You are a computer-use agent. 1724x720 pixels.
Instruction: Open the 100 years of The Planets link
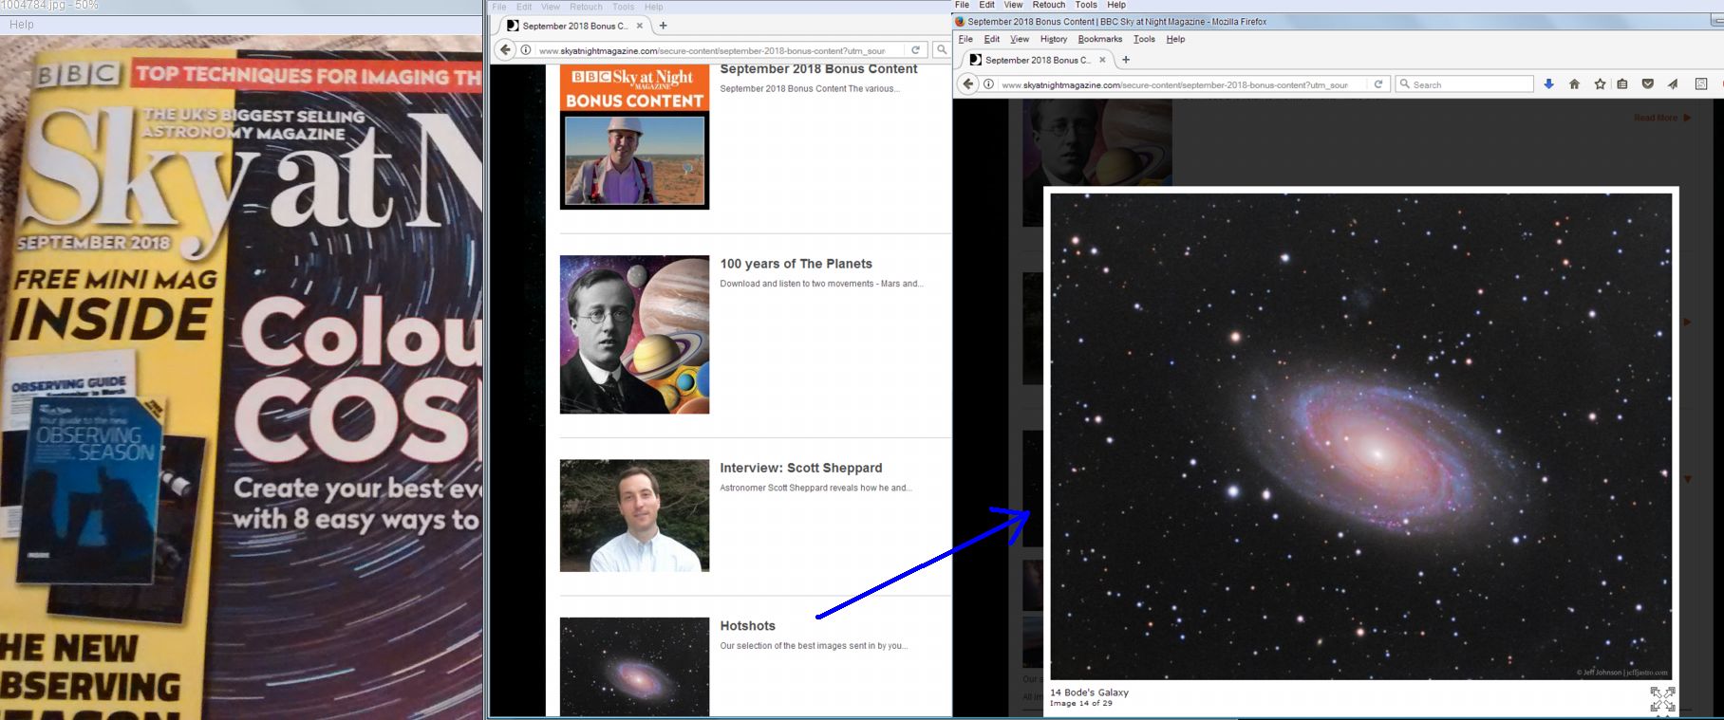pos(796,264)
